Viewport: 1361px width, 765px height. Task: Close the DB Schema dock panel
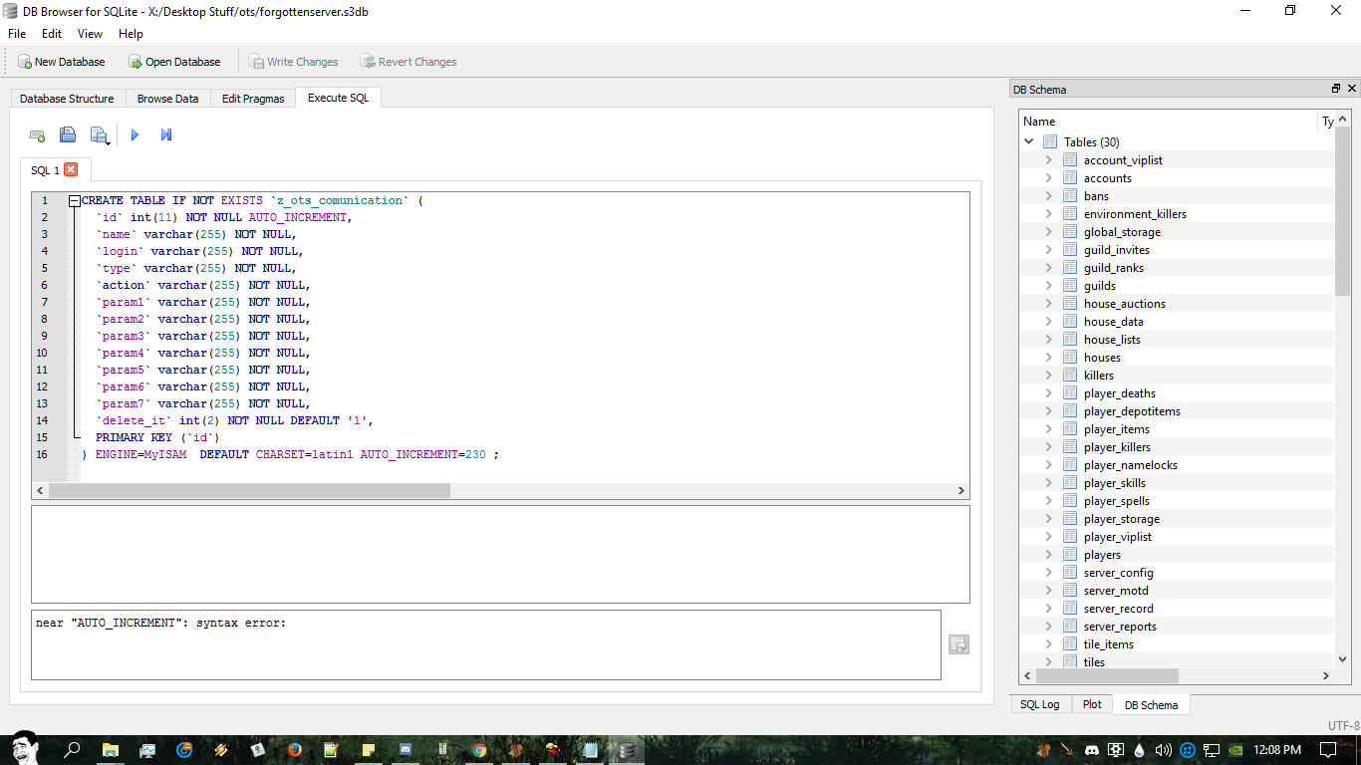(x=1352, y=89)
